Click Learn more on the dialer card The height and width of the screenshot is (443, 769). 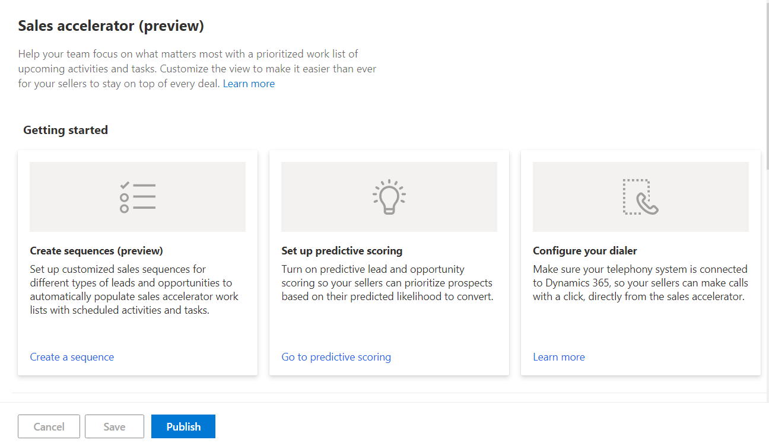pos(558,356)
